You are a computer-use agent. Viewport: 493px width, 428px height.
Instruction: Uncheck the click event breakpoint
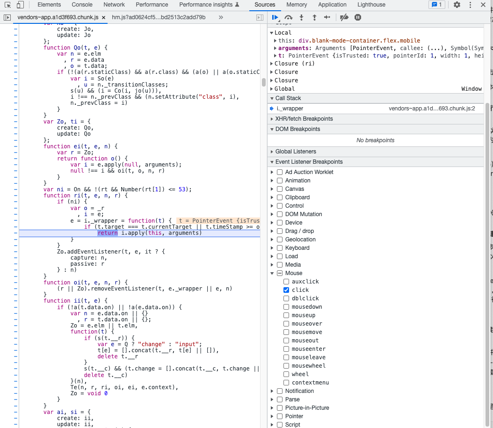click(x=286, y=290)
